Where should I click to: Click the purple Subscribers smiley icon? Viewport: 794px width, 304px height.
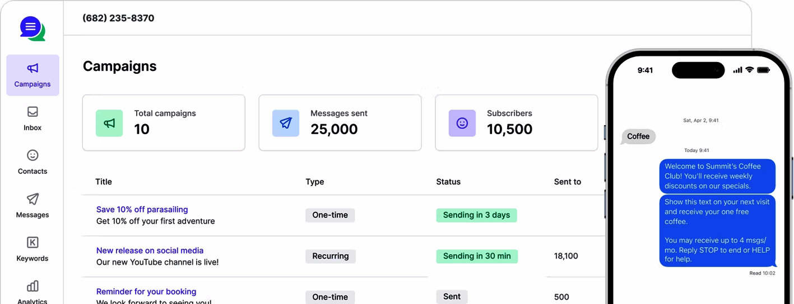[x=462, y=123]
